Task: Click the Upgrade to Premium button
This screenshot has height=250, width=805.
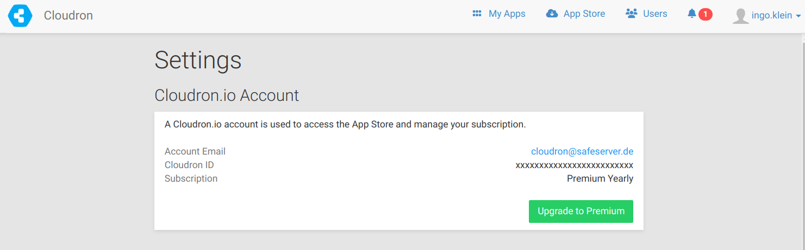Action: tap(581, 211)
